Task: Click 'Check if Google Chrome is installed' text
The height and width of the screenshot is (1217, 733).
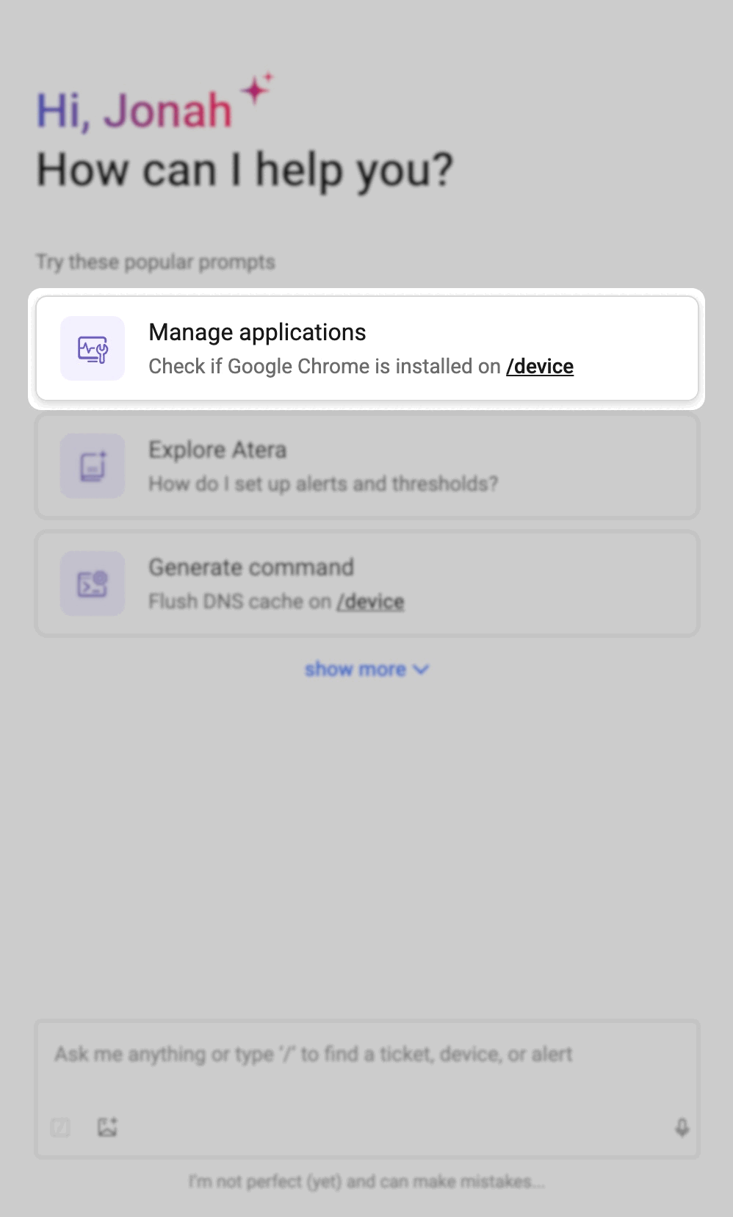Action: [324, 367]
